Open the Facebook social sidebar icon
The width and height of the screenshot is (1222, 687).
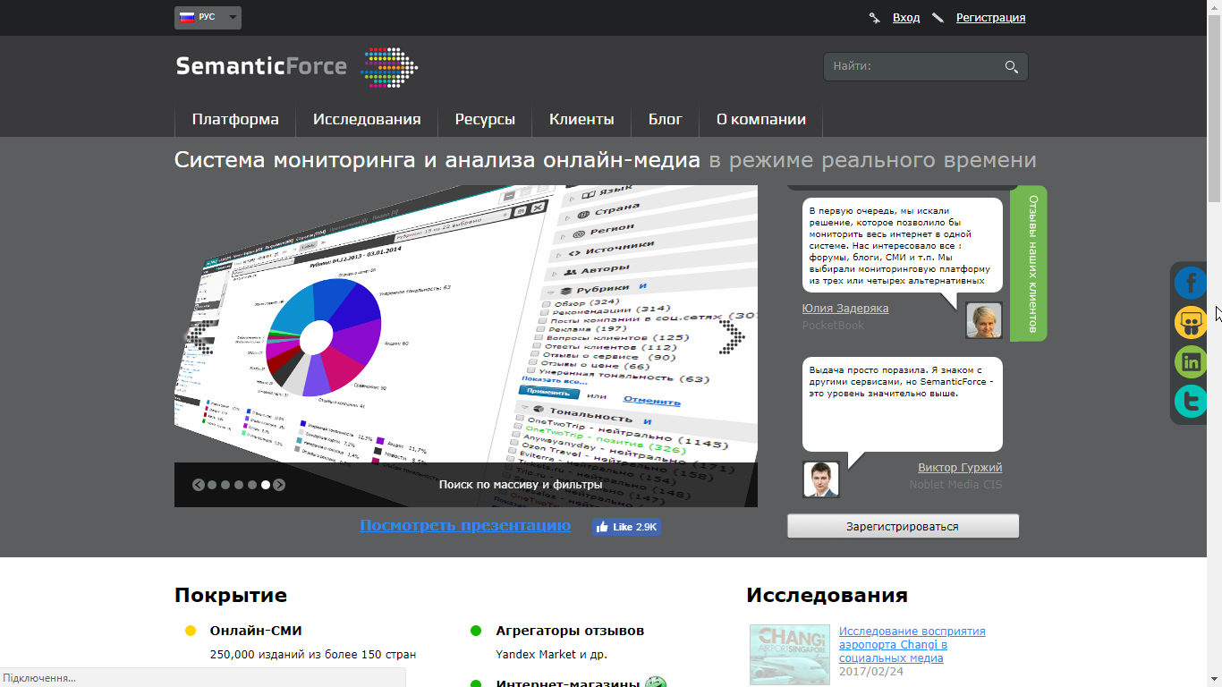[x=1191, y=283]
